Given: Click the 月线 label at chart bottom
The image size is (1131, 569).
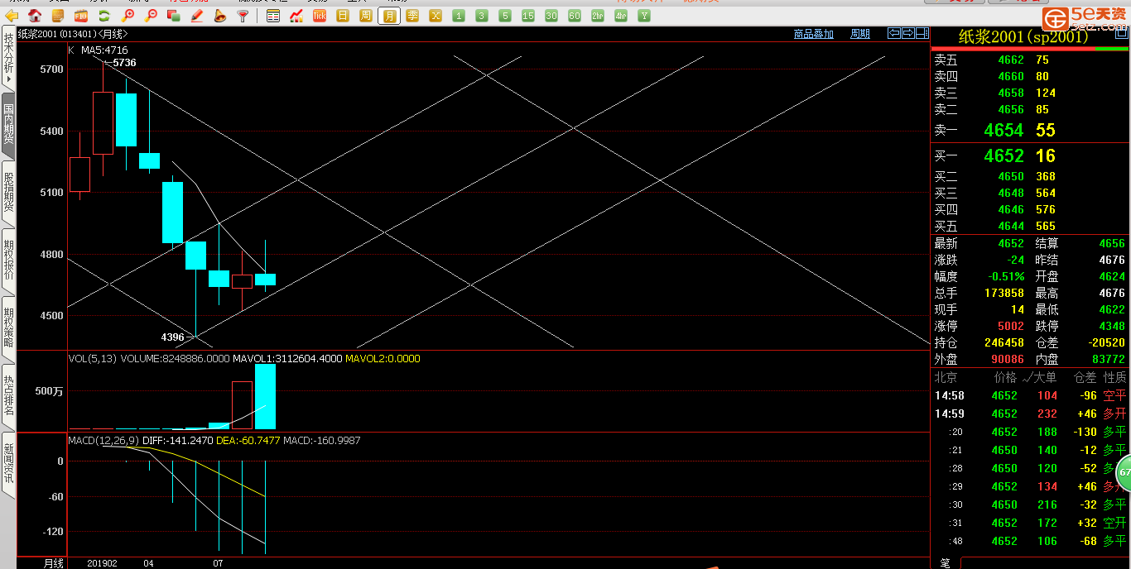Looking at the screenshot, I should coord(54,563).
